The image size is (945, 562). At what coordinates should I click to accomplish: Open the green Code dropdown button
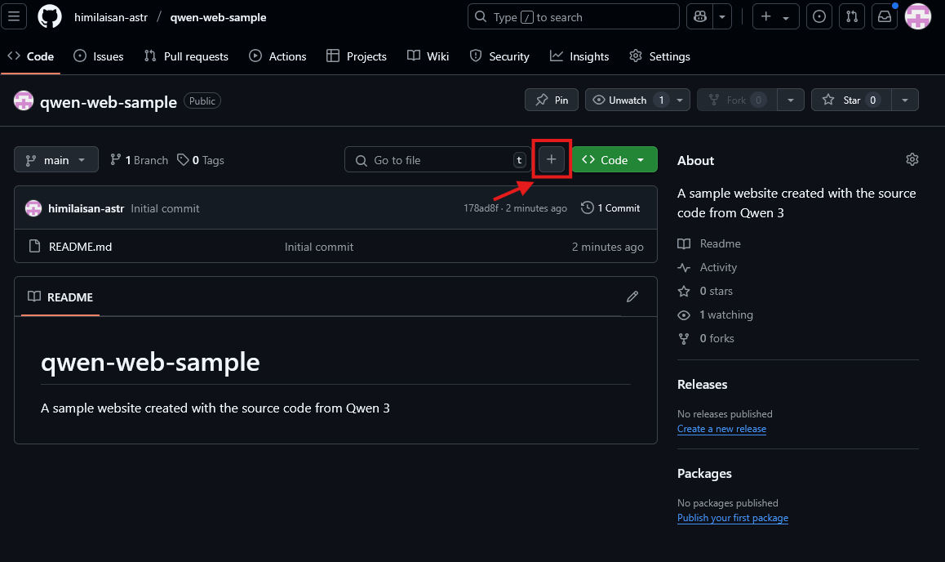[x=614, y=160]
